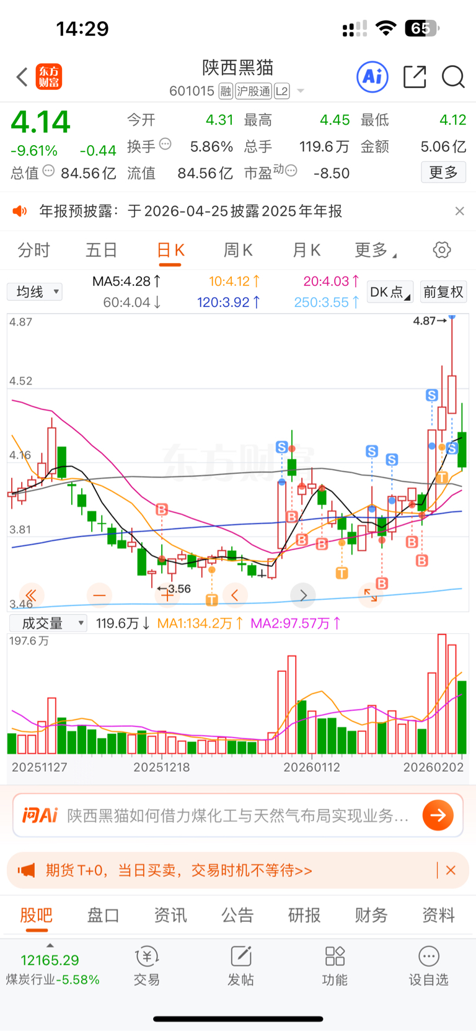Tap the 问Ai question input field
The height and width of the screenshot is (1031, 476).
pyautogui.click(x=238, y=815)
